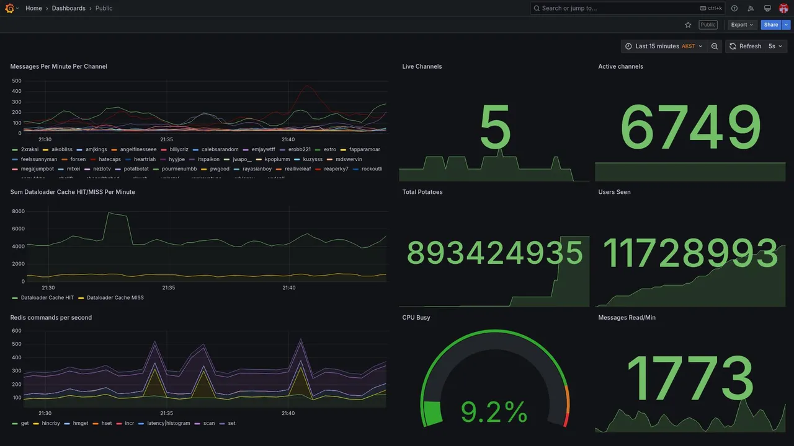
Task: Open the Last 15 minutes time picker
Action: coord(664,46)
